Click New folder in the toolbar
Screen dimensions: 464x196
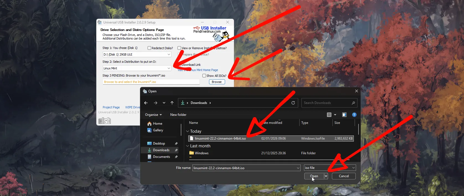178,115
